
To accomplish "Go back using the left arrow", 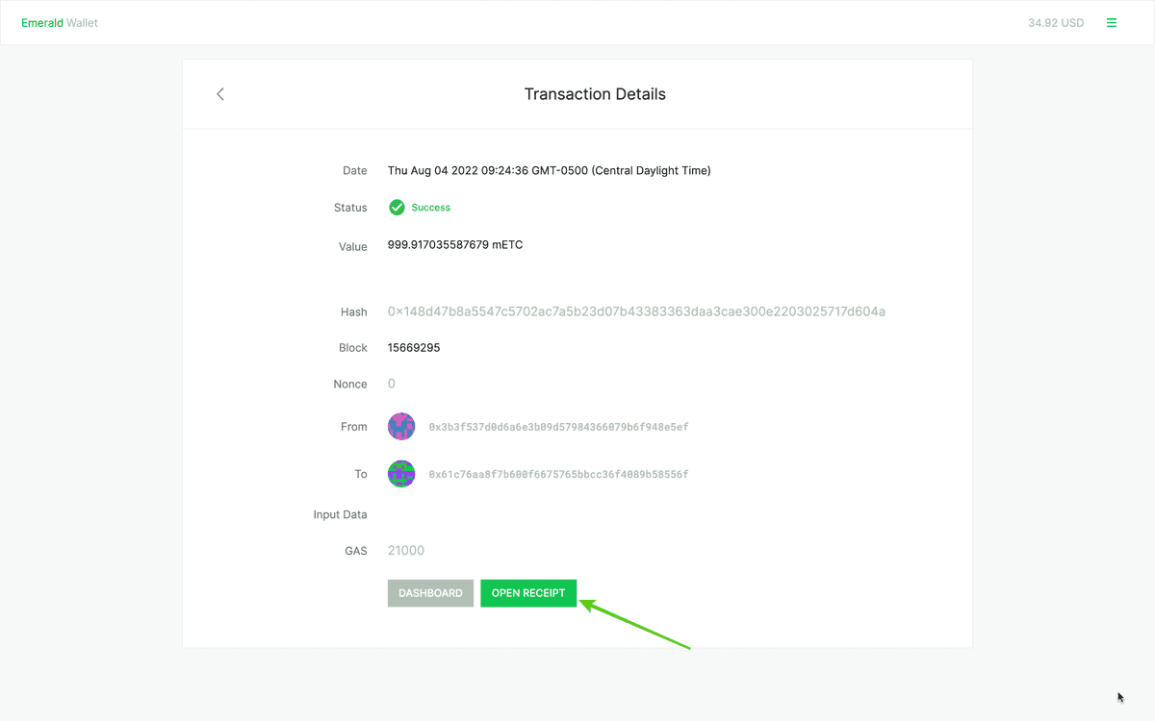I will (x=220, y=94).
